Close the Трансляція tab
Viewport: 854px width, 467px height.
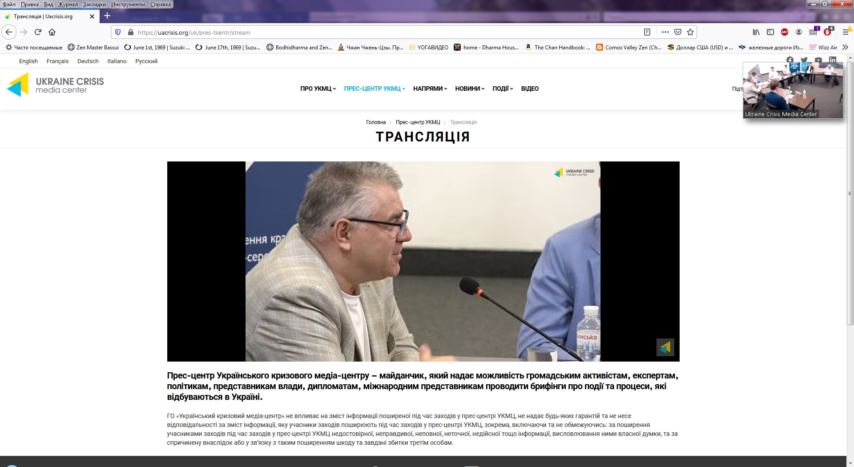(92, 16)
